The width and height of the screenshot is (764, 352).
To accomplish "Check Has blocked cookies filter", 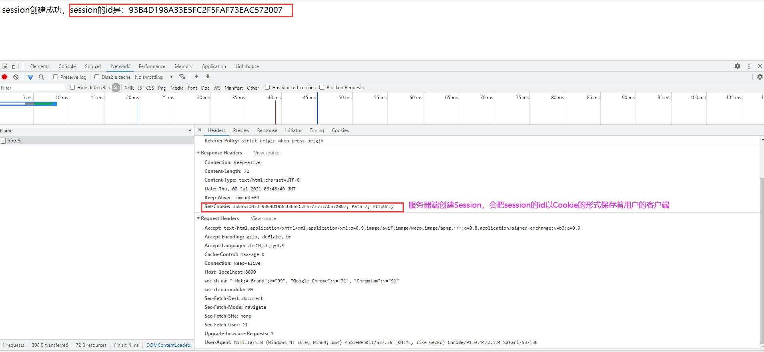I will pyautogui.click(x=267, y=87).
